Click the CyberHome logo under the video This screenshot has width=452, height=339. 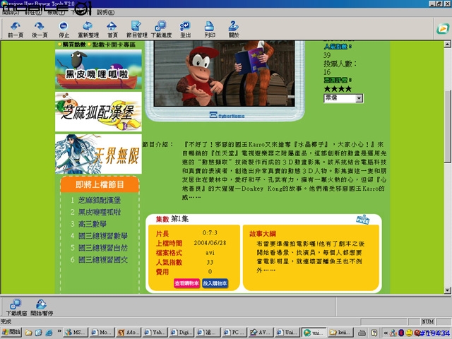(227, 115)
